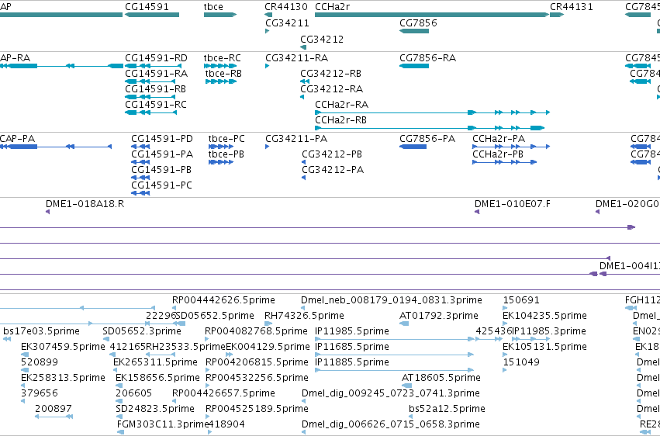Select the CG34212 gene label

coord(322,39)
